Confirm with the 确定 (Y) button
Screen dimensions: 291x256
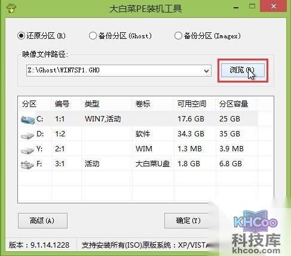point(188,221)
